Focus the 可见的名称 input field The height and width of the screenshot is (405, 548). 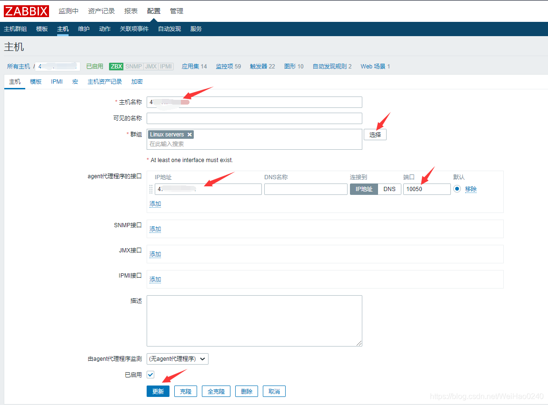click(x=254, y=118)
